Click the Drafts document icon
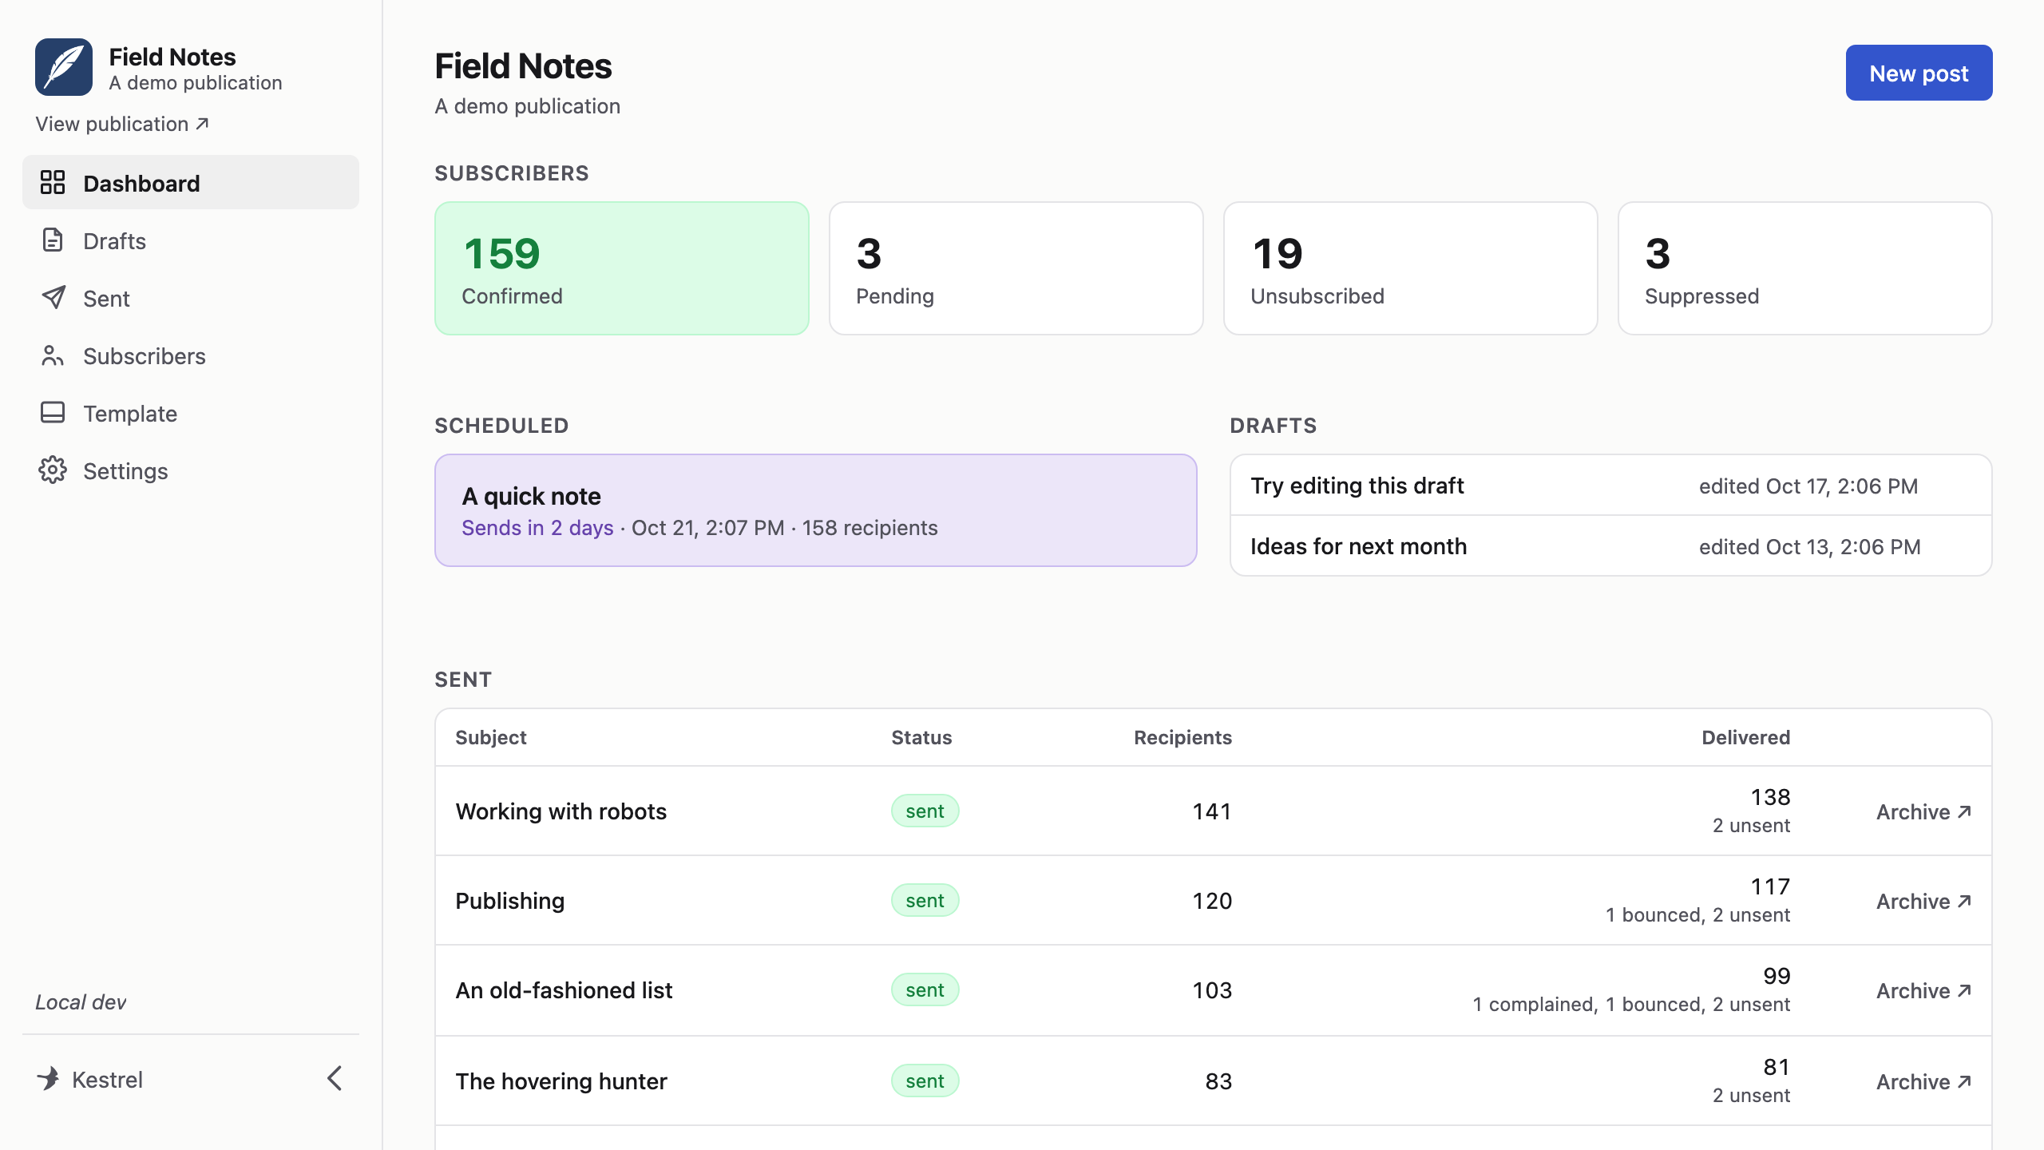The height and width of the screenshot is (1150, 2044). pyautogui.click(x=53, y=240)
